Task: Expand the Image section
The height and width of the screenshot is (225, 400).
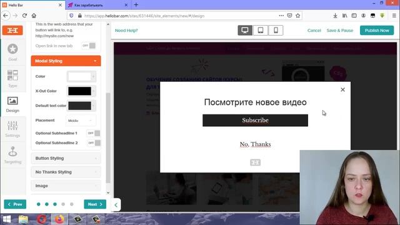Action: pos(66,186)
